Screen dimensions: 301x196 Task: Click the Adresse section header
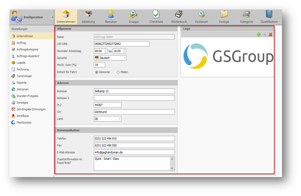pos(116,83)
